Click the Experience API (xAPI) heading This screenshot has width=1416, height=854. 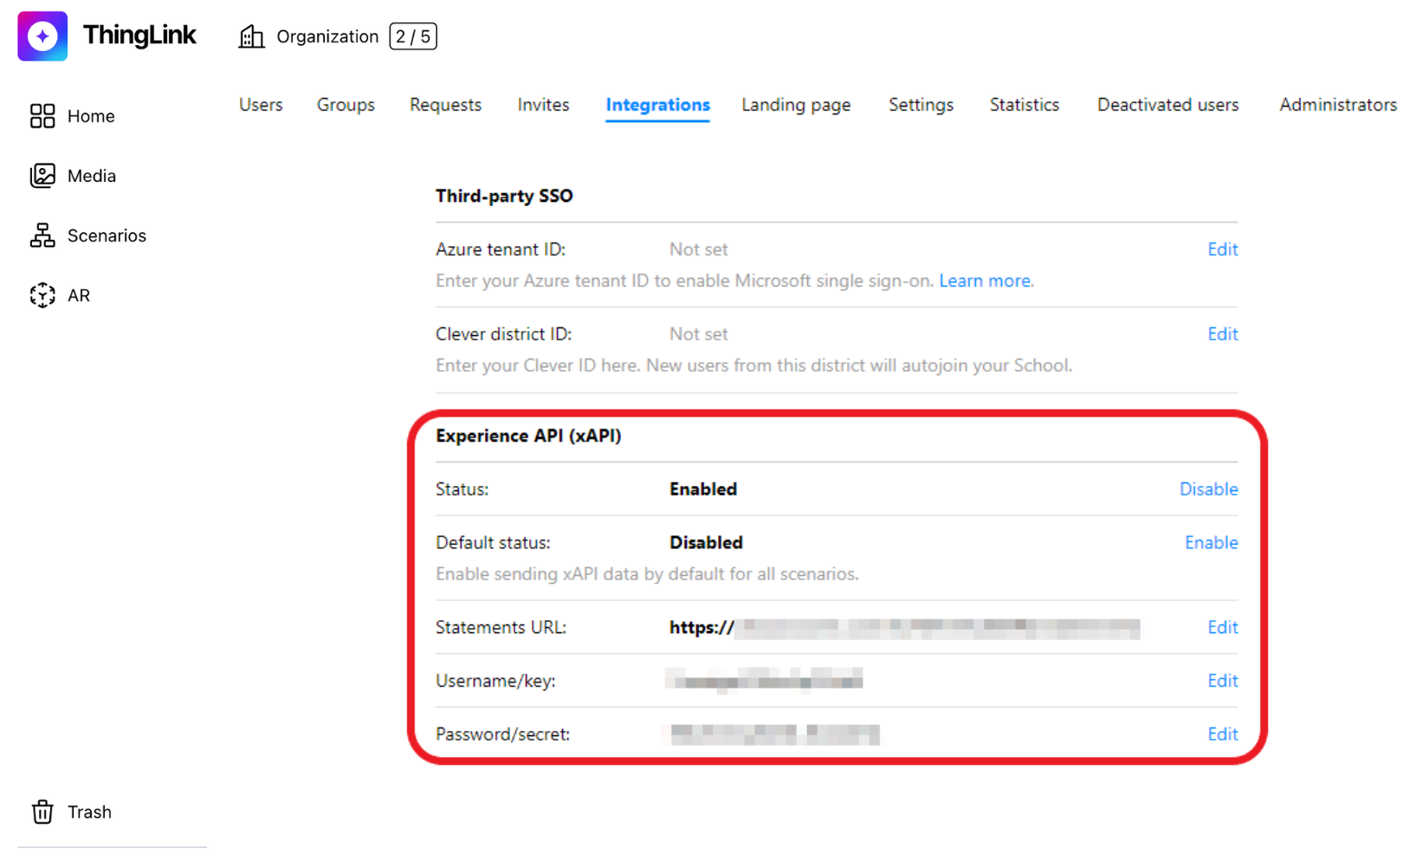(528, 436)
